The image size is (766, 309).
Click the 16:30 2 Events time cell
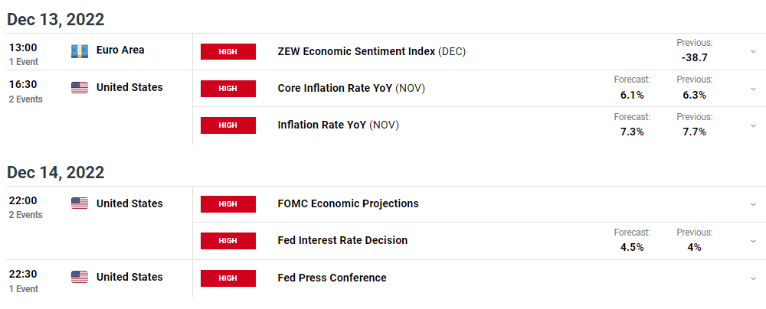pyautogui.click(x=25, y=91)
